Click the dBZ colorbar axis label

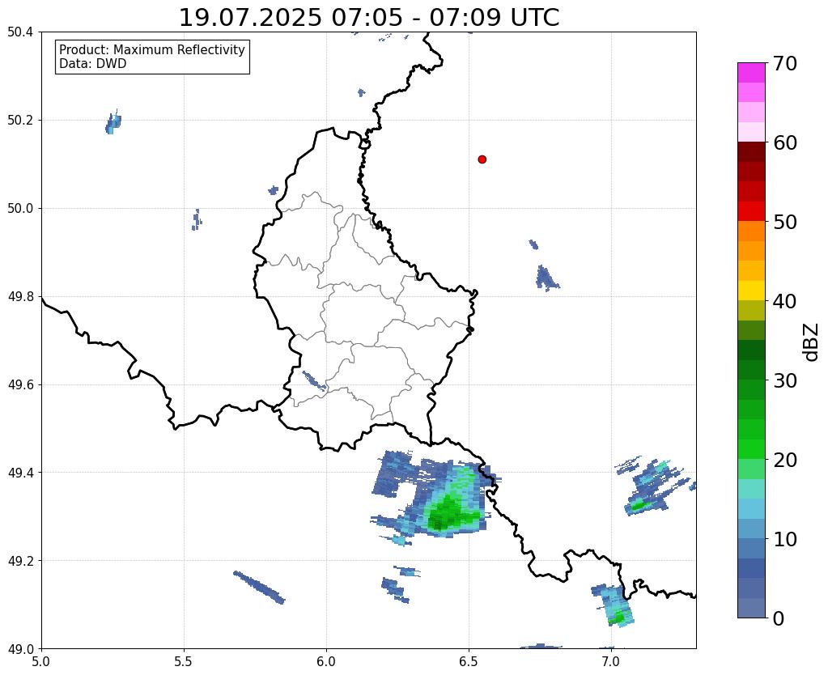(812, 342)
